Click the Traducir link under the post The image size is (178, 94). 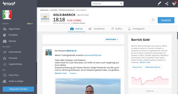click(73, 73)
